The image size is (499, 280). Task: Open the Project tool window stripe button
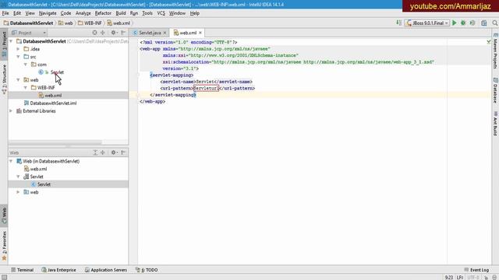click(4, 44)
